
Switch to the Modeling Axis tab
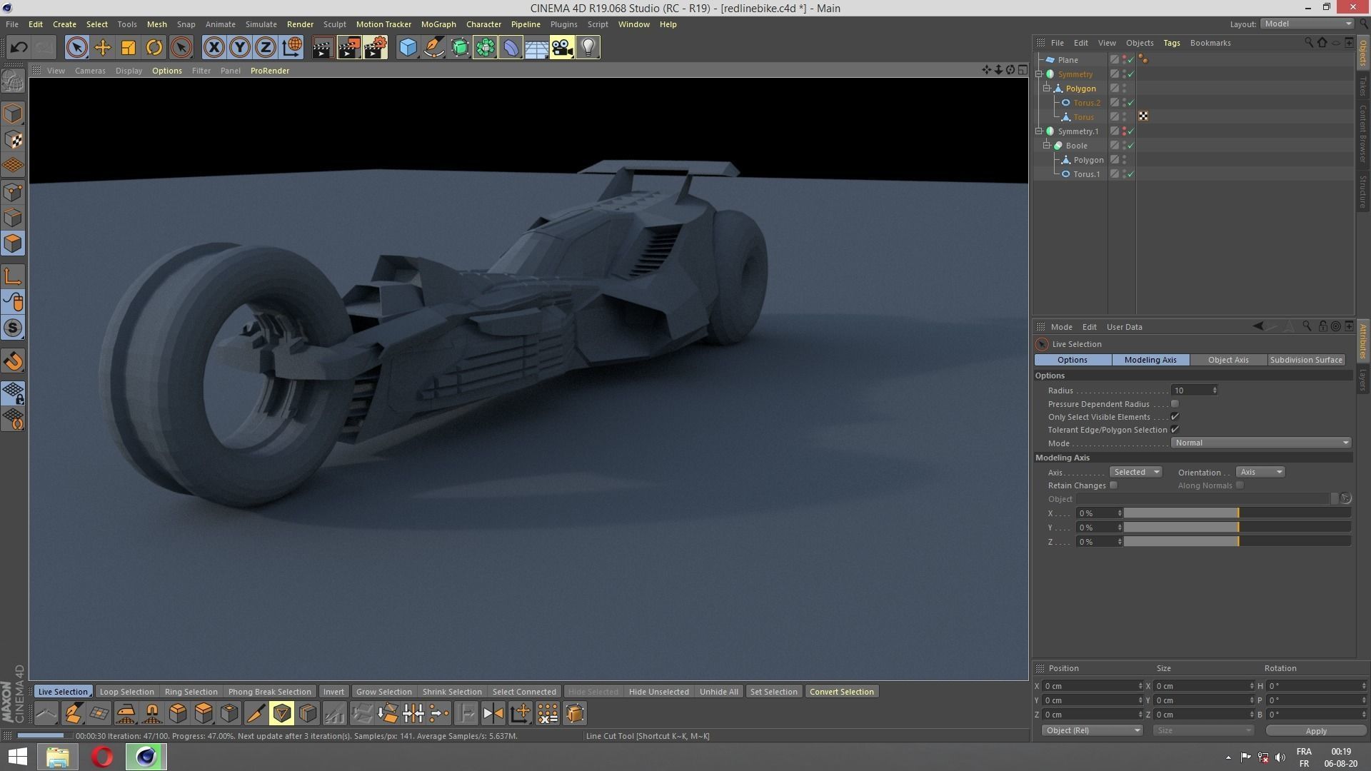pos(1150,360)
